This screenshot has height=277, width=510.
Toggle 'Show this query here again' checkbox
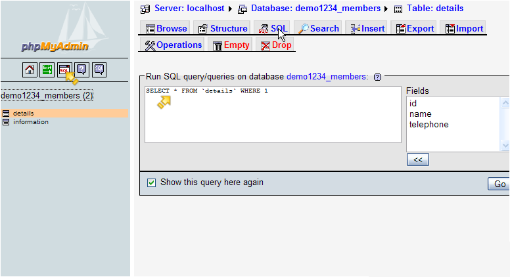click(x=151, y=182)
